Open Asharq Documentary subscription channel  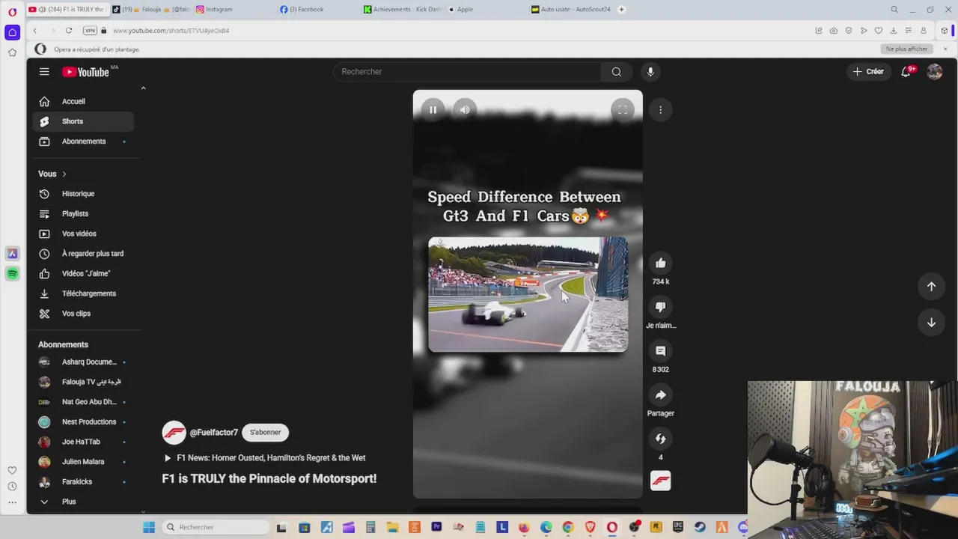coord(83,362)
